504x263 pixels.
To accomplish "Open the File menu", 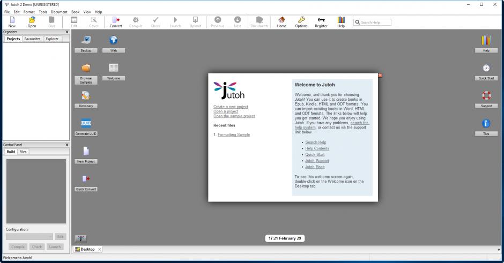I will pyautogui.click(x=7, y=12).
